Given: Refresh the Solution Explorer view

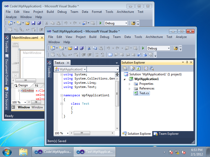Looking at the screenshot, I should [138, 68].
